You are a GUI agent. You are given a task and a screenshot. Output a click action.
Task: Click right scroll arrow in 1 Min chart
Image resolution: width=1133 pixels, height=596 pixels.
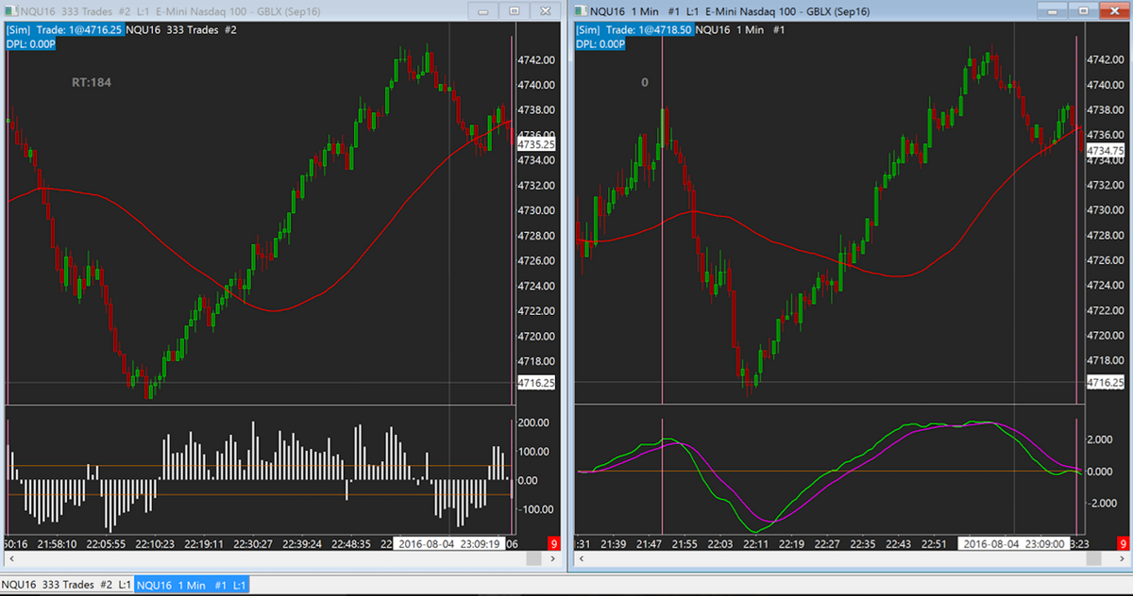1121,559
